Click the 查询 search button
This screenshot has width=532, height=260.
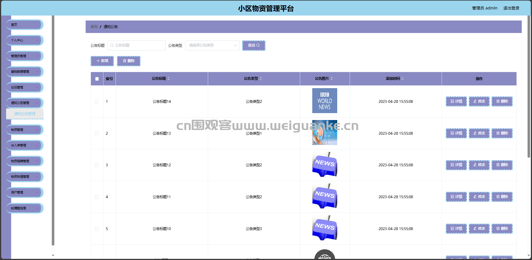254,45
